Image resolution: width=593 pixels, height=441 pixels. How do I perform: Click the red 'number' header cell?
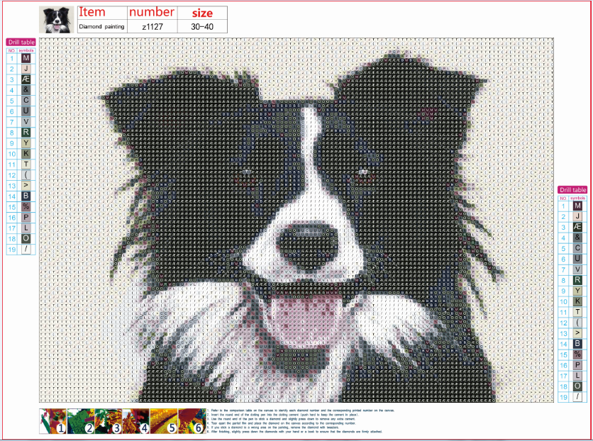click(152, 13)
